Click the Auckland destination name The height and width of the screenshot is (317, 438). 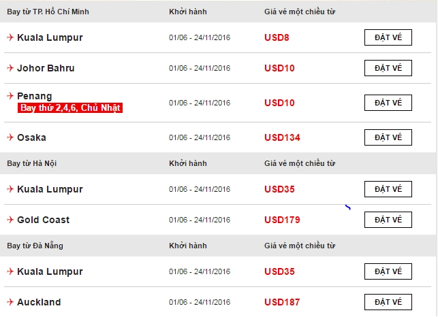(x=39, y=302)
